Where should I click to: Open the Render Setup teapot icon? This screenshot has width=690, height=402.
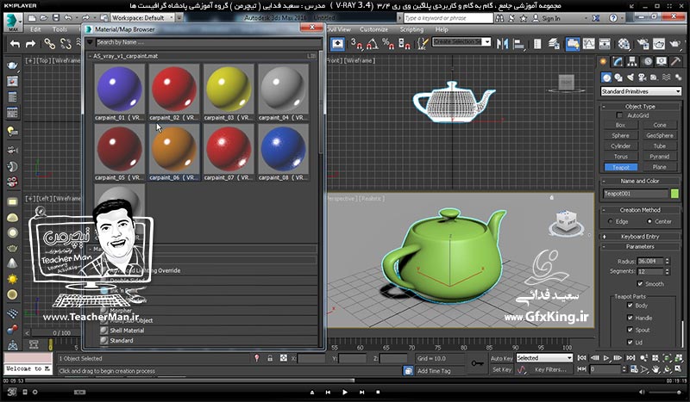(643, 44)
